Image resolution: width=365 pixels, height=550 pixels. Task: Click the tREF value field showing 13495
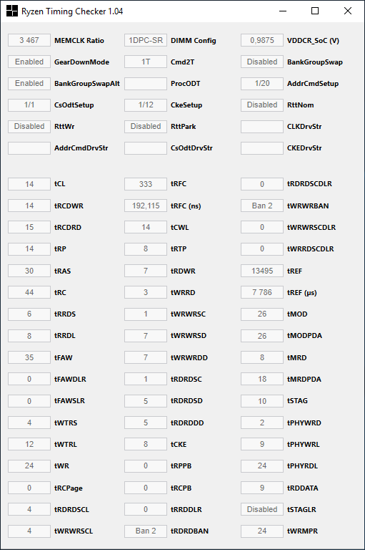coord(262,271)
